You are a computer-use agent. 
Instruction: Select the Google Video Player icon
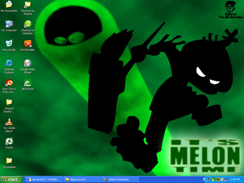coord(27,67)
